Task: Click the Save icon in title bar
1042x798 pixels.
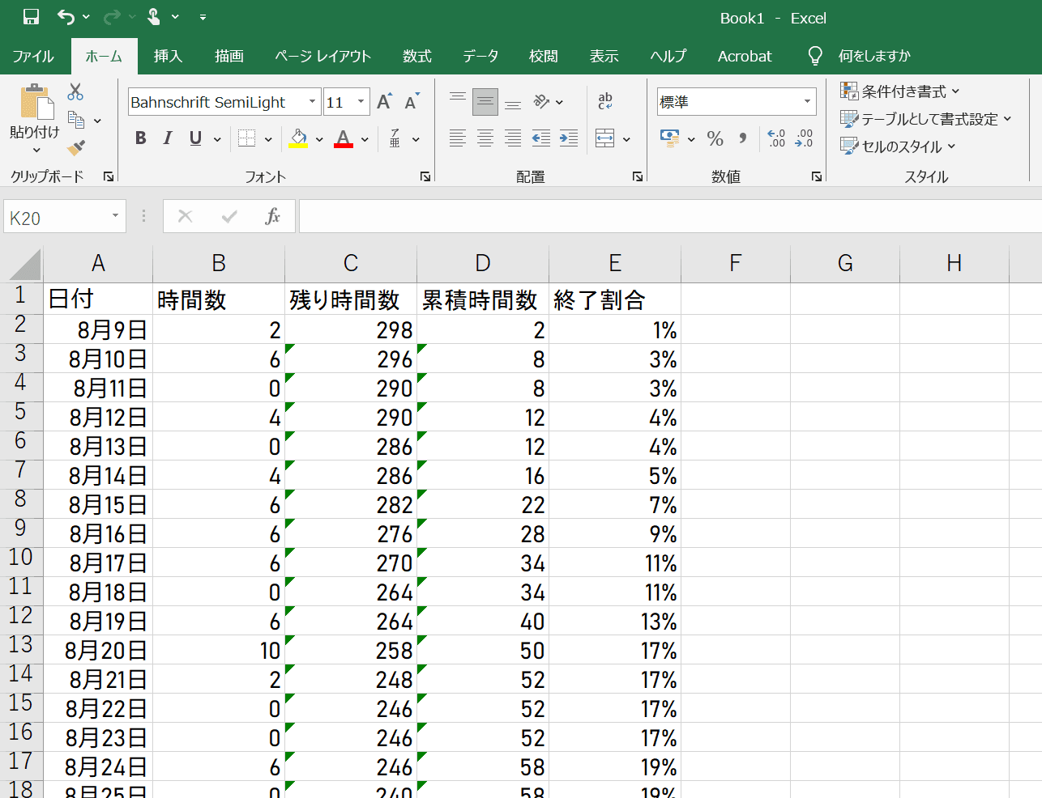Action: tap(31, 17)
